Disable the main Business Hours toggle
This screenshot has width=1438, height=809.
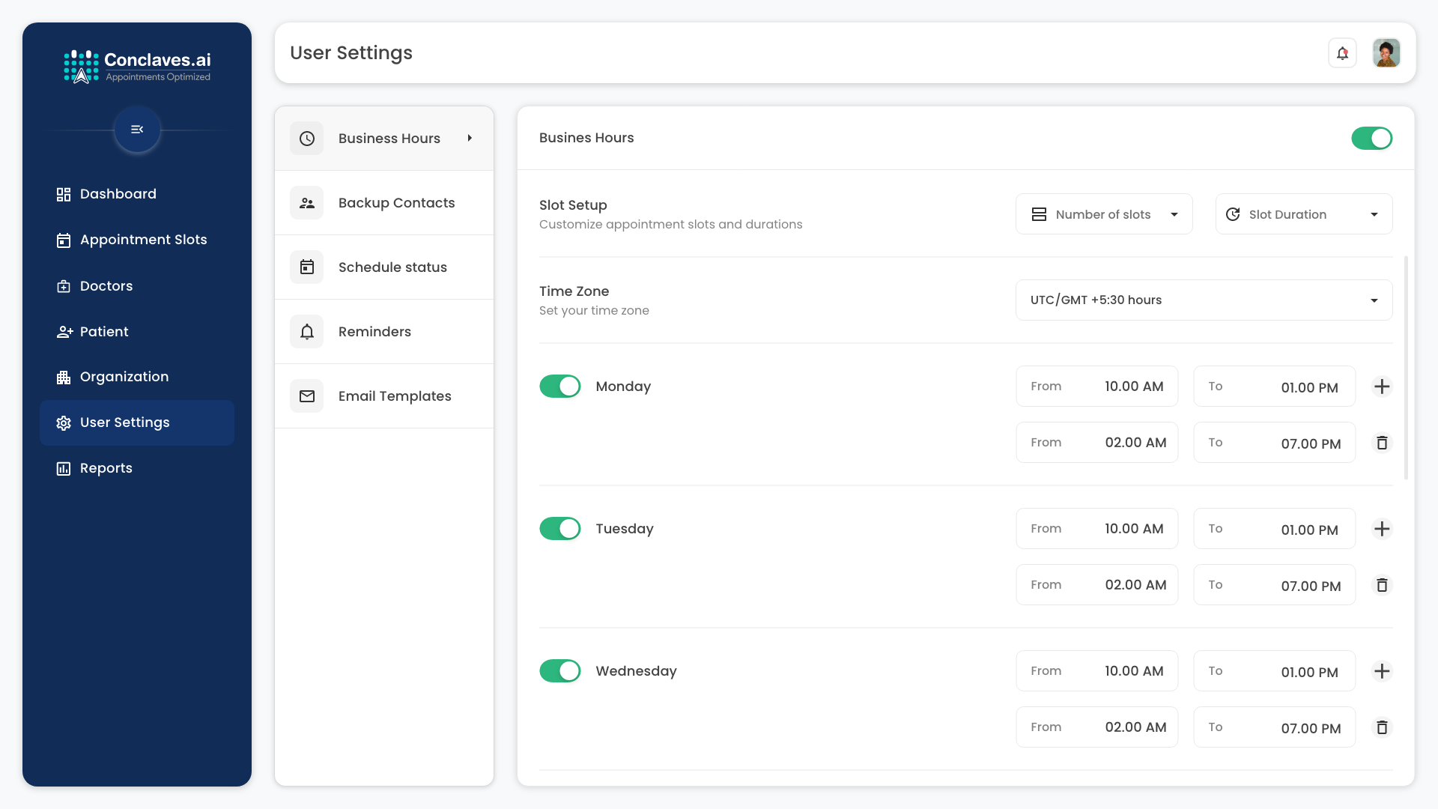1371,139
